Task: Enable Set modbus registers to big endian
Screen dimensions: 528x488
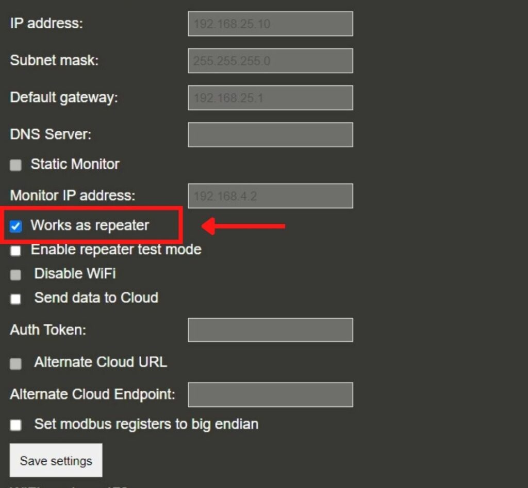Action: point(15,425)
